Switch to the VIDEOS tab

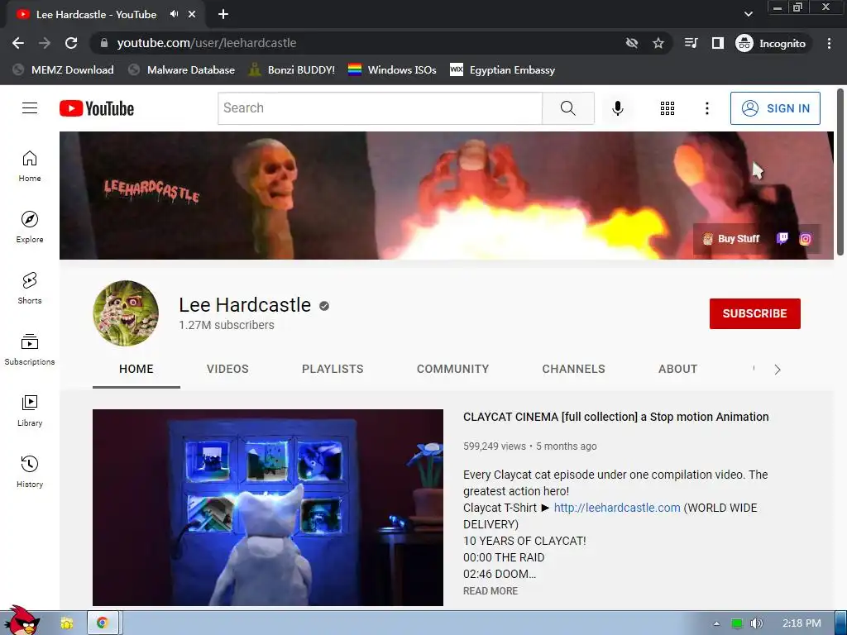pos(227,369)
